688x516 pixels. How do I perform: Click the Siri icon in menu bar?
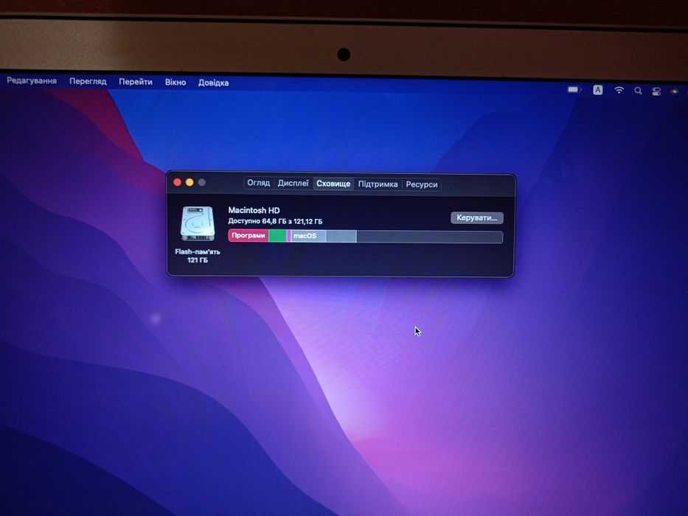(675, 91)
